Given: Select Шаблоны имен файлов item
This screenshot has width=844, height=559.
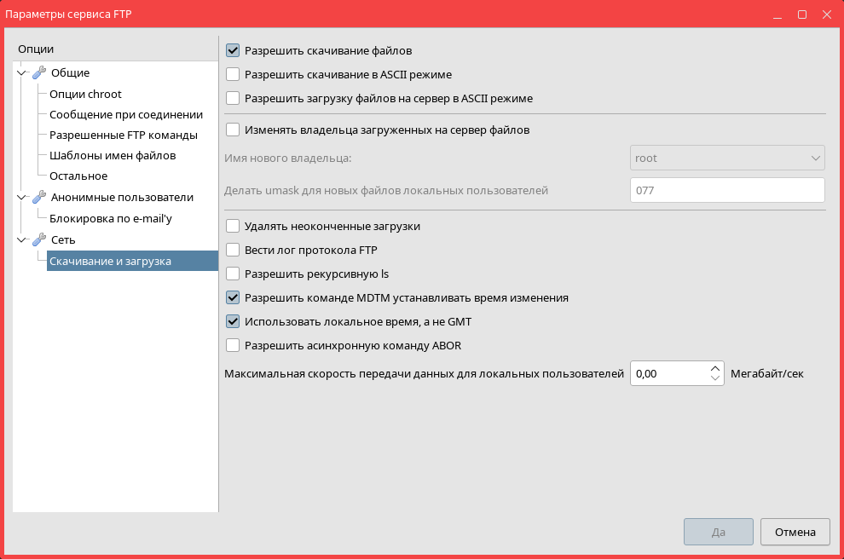Looking at the screenshot, I should [x=113, y=156].
